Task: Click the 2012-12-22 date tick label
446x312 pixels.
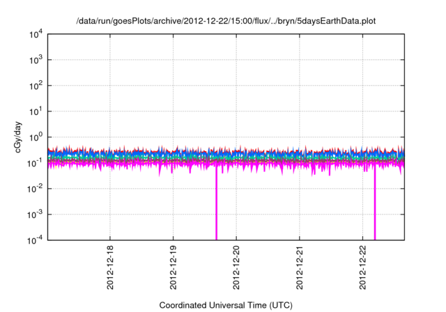Action: (362, 267)
